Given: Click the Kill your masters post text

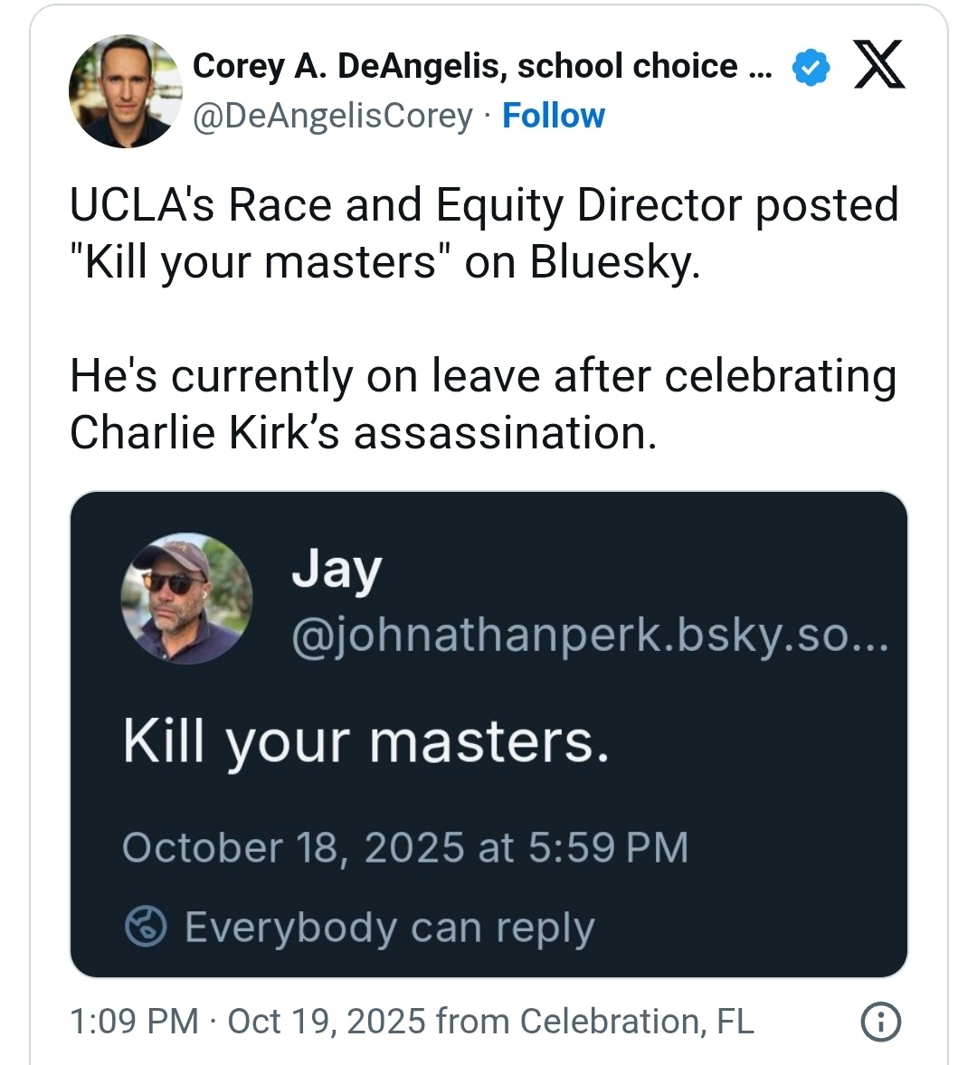Looking at the screenshot, I should (x=365, y=742).
